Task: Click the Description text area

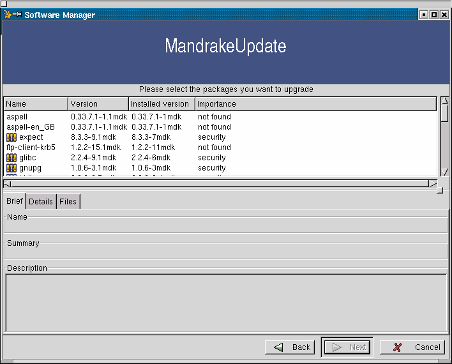Action: click(x=226, y=303)
